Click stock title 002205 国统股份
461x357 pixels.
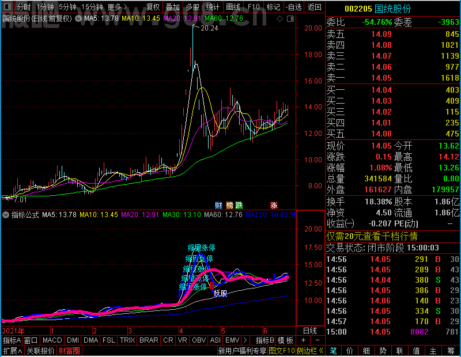tap(378, 9)
